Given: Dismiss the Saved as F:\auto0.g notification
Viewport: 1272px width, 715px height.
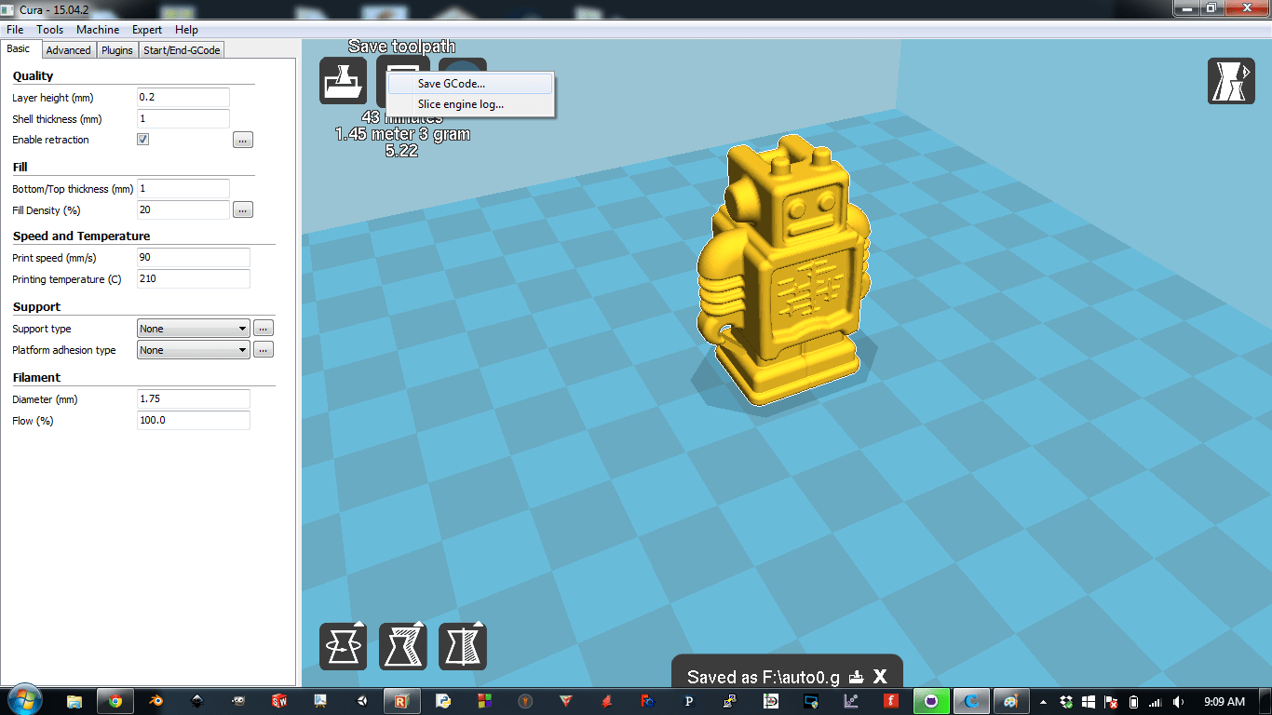Looking at the screenshot, I should click(x=880, y=677).
